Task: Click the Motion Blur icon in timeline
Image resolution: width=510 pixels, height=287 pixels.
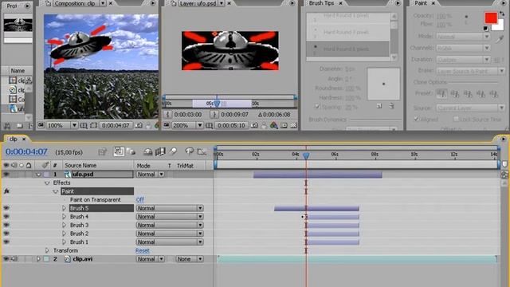Action: click(x=173, y=151)
